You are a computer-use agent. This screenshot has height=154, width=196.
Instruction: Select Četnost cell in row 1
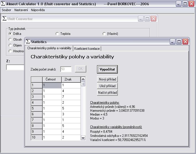coord(52,85)
